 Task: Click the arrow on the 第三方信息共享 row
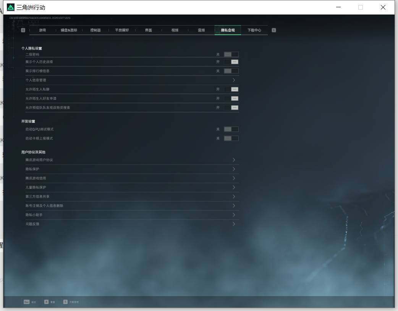pyautogui.click(x=234, y=197)
